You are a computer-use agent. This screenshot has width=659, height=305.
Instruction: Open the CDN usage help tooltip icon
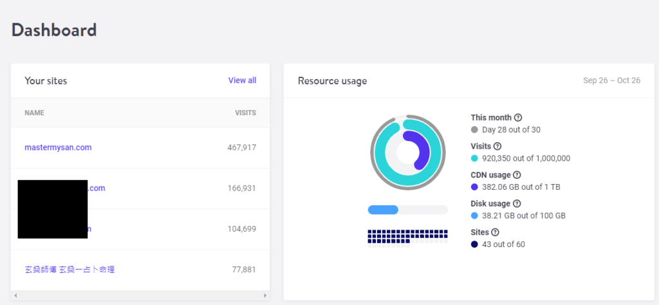pyautogui.click(x=517, y=175)
